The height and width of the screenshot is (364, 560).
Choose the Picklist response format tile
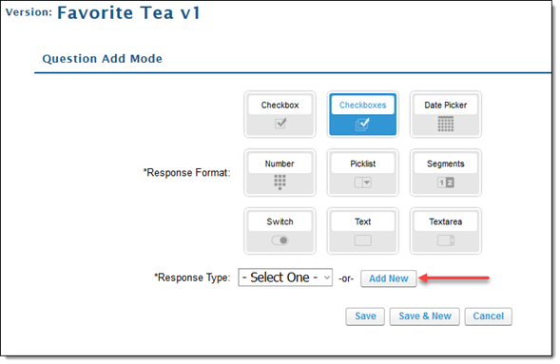coord(362,173)
